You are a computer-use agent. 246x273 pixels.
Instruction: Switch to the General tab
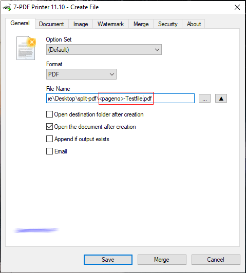point(20,23)
